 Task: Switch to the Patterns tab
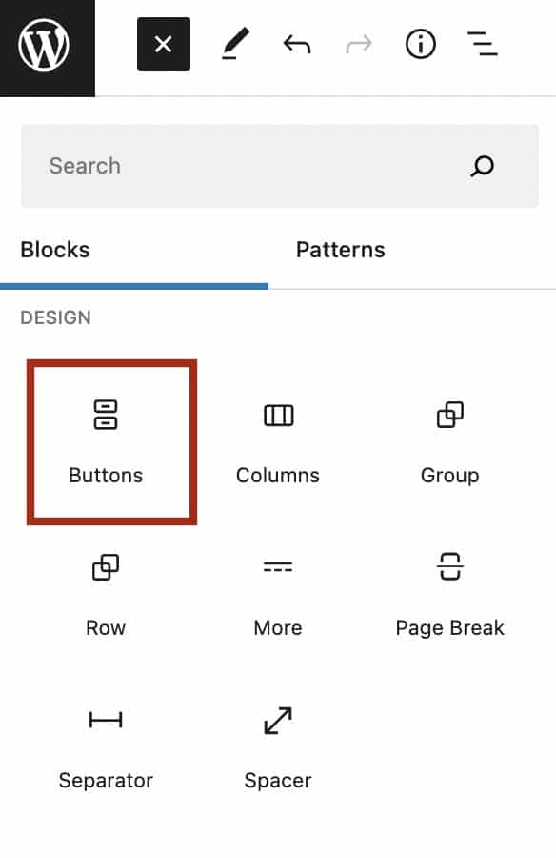341,250
